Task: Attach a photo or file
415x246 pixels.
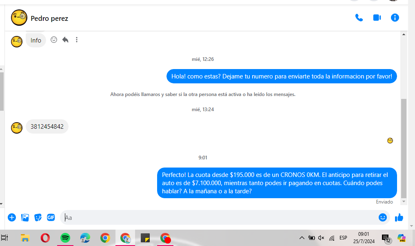Action: [x=25, y=218]
